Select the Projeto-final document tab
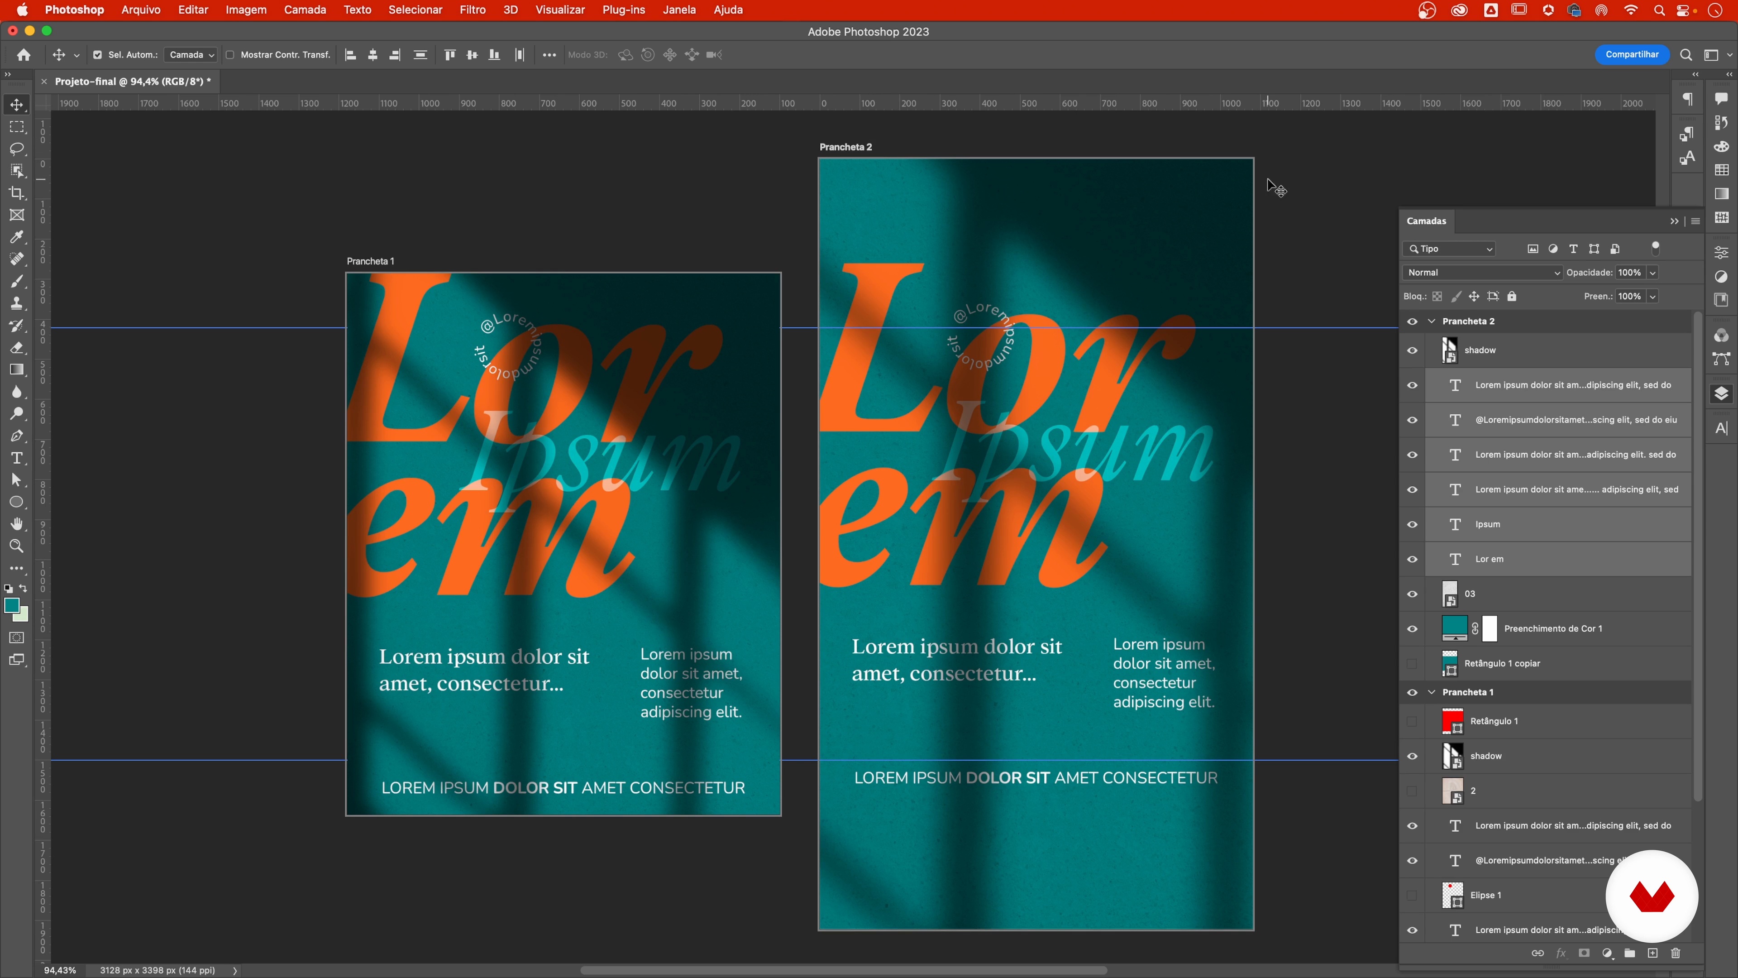Image resolution: width=1738 pixels, height=978 pixels. click(x=133, y=81)
